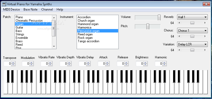Click right arrow of Variation level scrollbar
The height and width of the screenshot is (99, 212).
205,50
